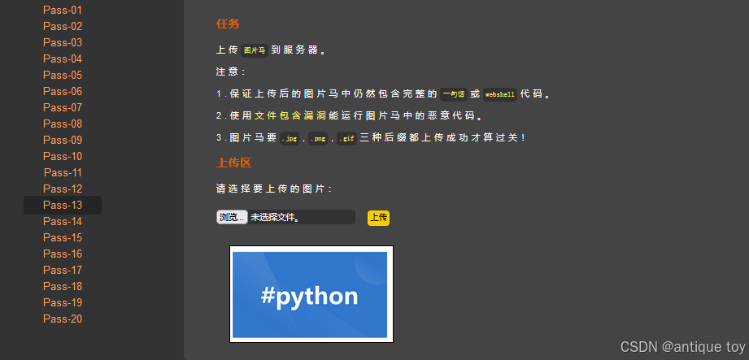Go to the Pass-18 level
Image resolution: width=749 pixels, height=360 pixels.
click(x=63, y=286)
